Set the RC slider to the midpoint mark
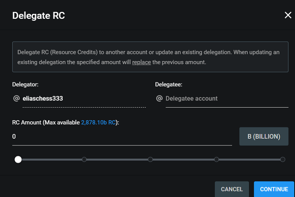The image size is (295, 197). click(x=150, y=160)
